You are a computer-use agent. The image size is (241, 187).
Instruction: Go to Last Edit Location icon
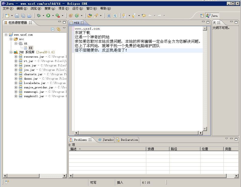pyautogui.click(x=144, y=15)
